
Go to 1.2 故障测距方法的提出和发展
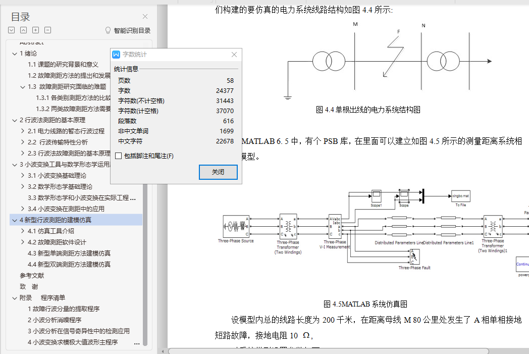[69, 76]
